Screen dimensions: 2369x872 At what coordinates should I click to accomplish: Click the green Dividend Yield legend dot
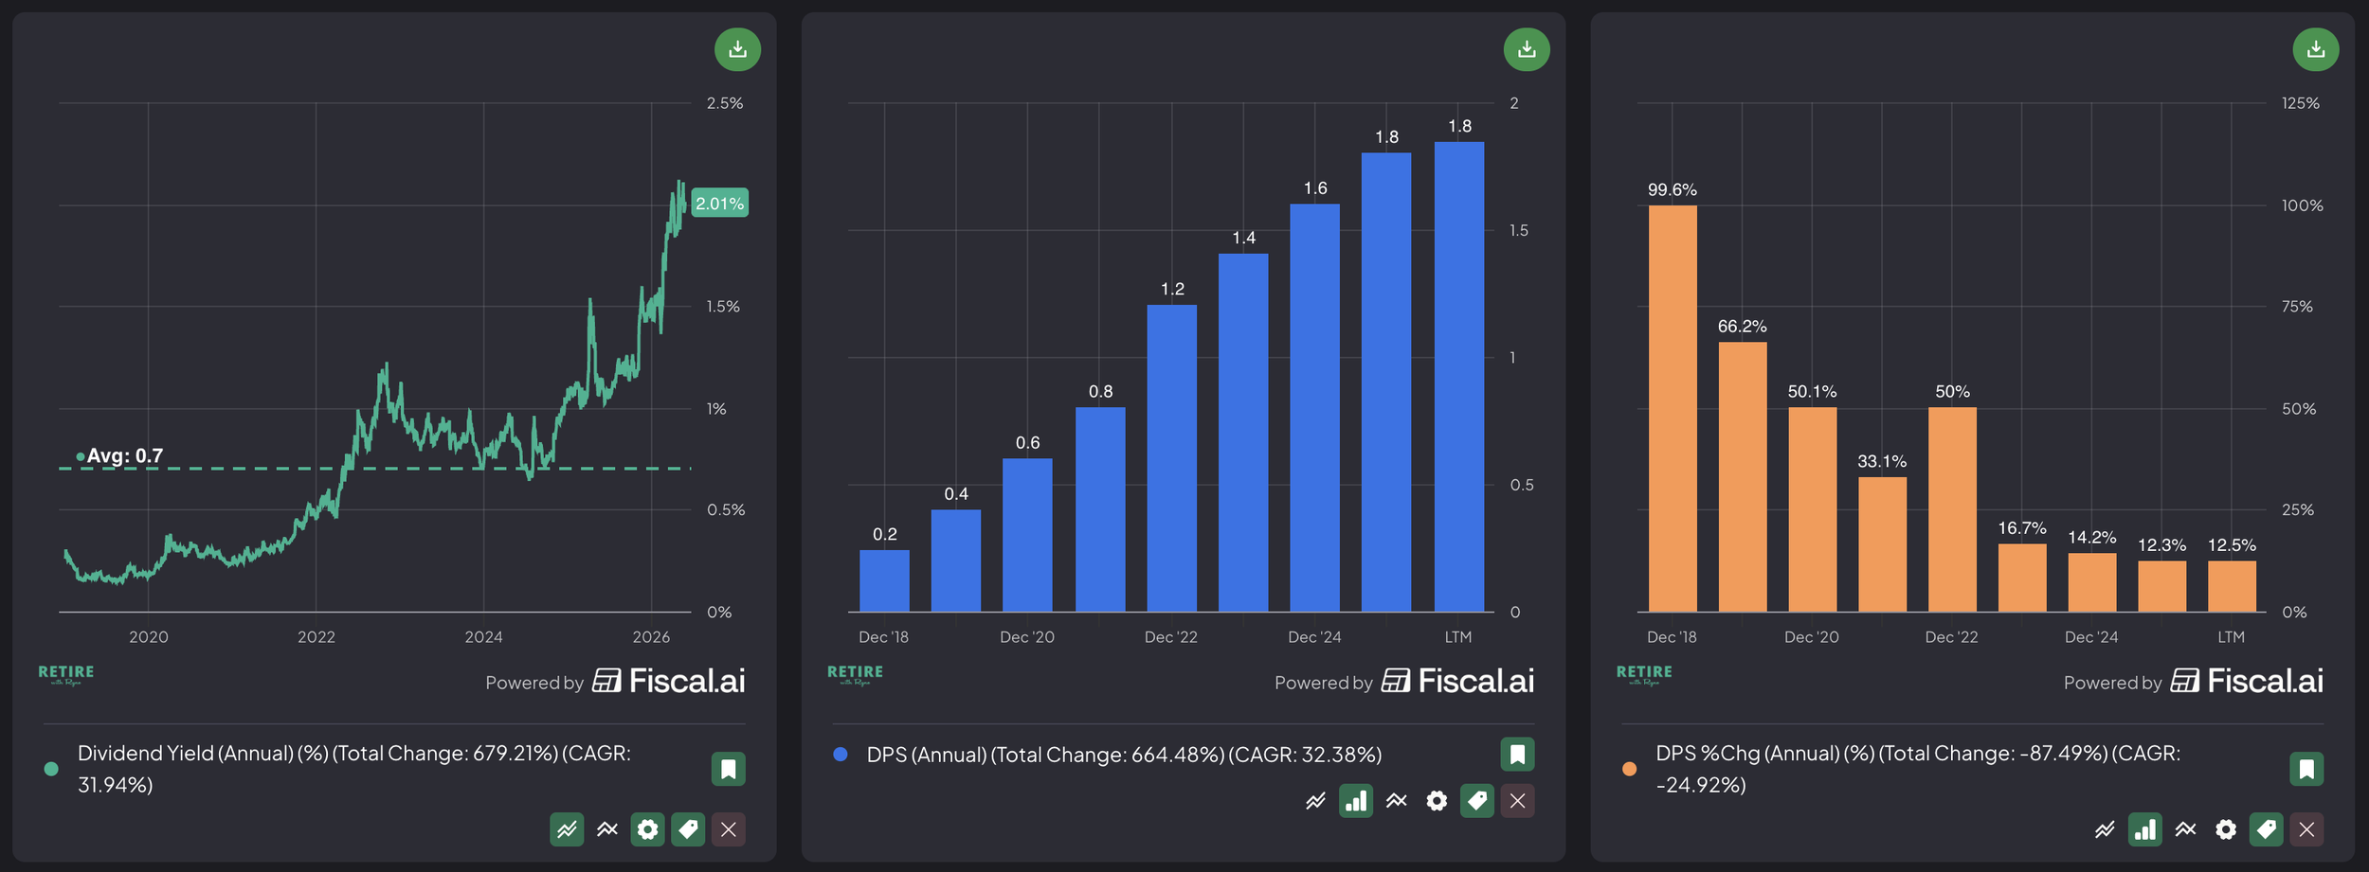pos(51,769)
